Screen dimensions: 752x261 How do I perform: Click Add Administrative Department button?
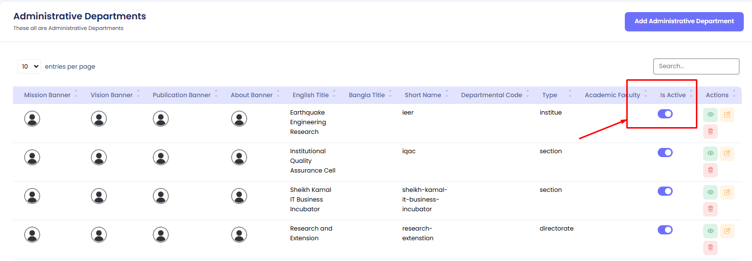(x=684, y=22)
